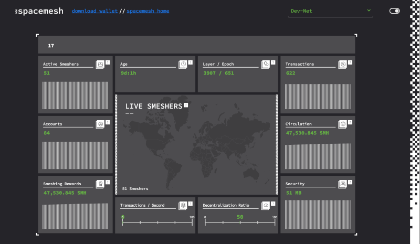Image resolution: width=420 pixels, height=244 pixels.
Task: Click the Active Smeshers value 51
Action: coord(47,73)
